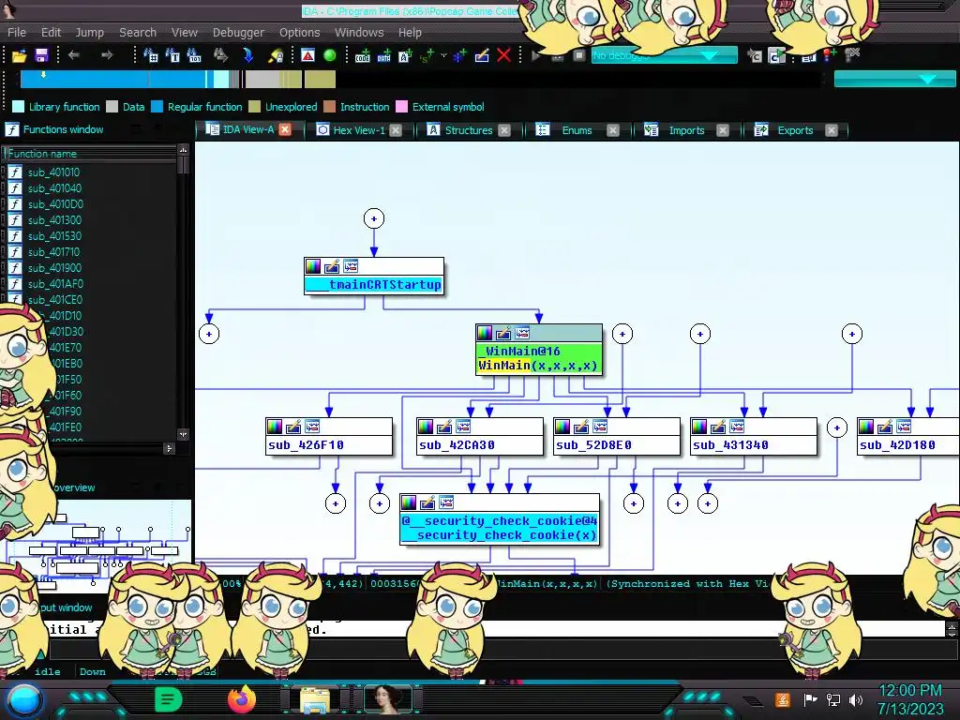Set node color on sub_42CA30 node
This screenshot has height=720, width=960.
[426, 427]
